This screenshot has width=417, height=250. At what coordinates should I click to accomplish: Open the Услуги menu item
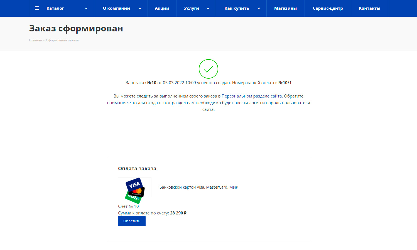tap(192, 8)
